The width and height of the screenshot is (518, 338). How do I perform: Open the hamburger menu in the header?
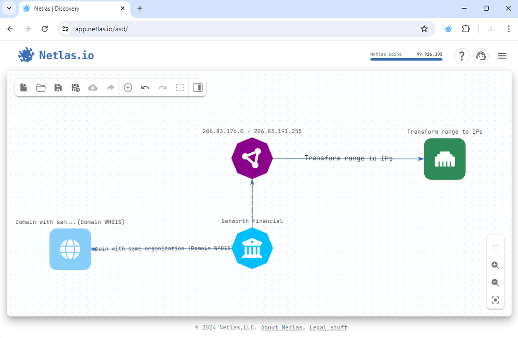pos(502,55)
